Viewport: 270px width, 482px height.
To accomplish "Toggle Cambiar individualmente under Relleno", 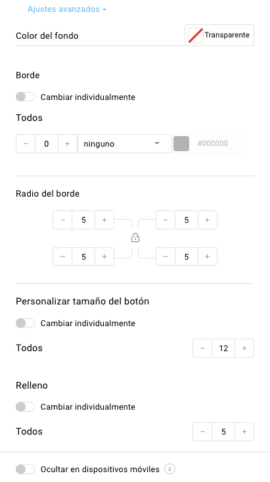I will click(x=25, y=406).
